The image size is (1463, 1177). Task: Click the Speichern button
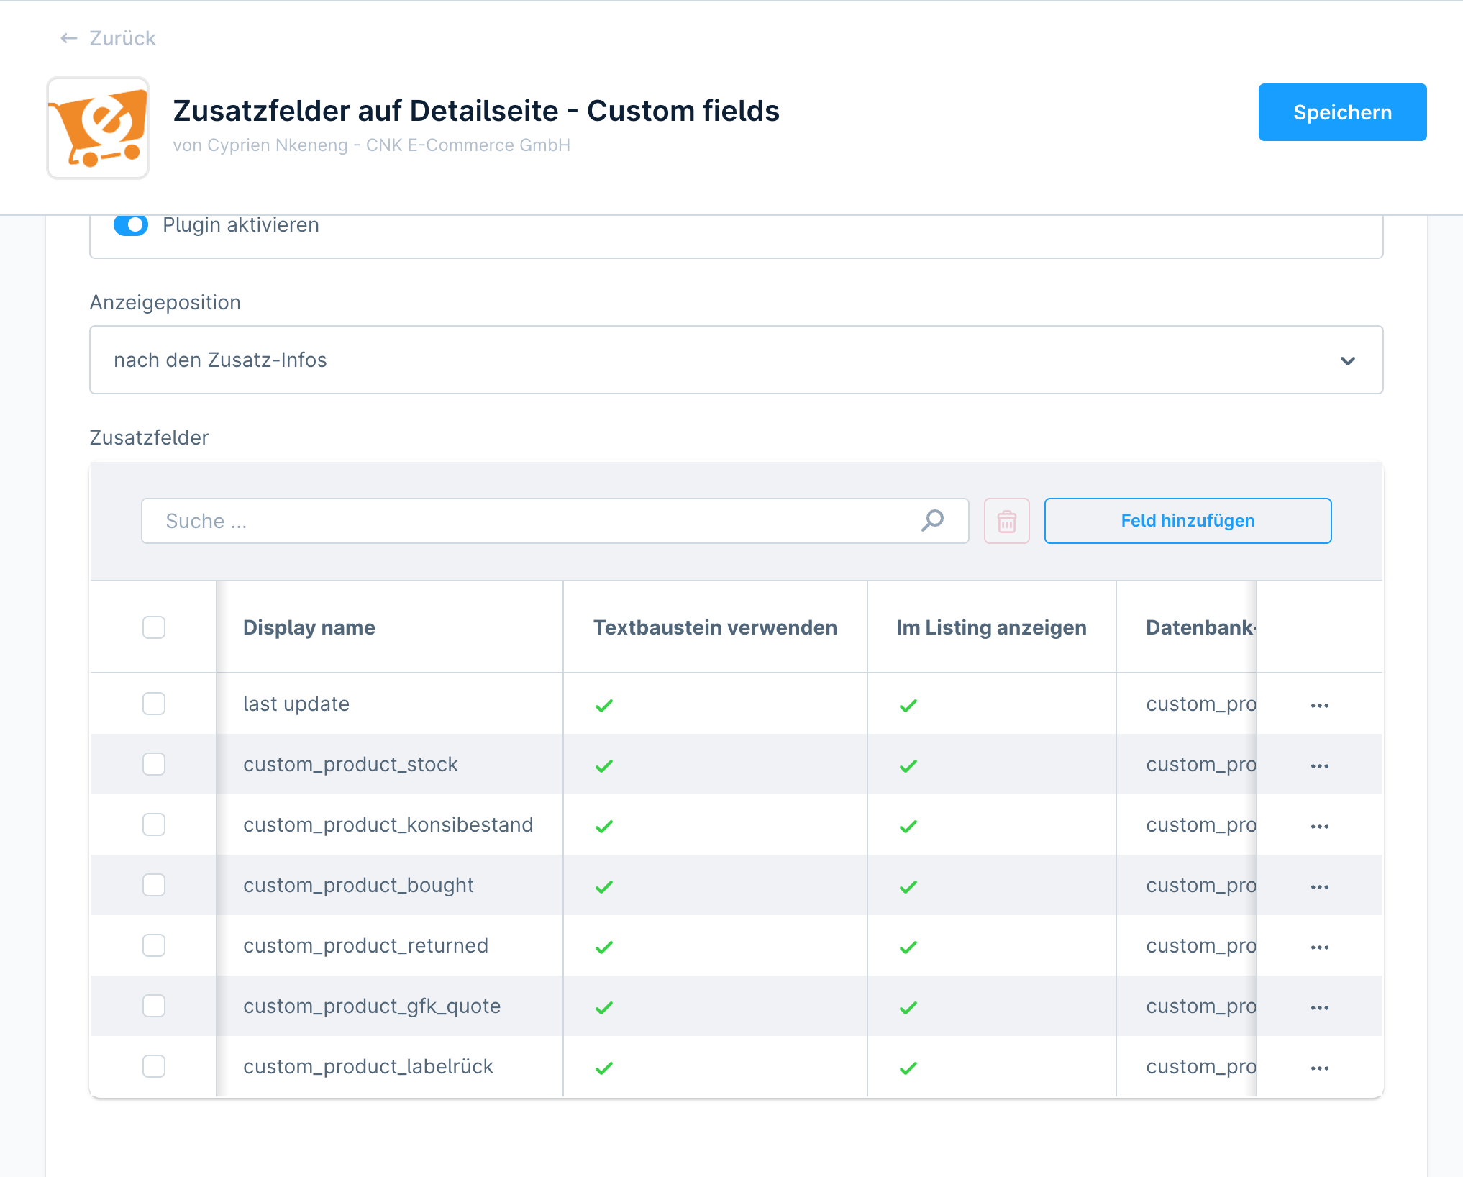pos(1341,112)
